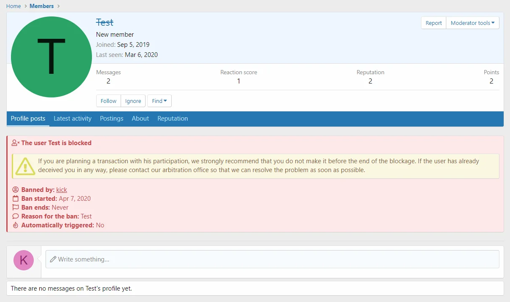Click the large green T avatar

51,57
